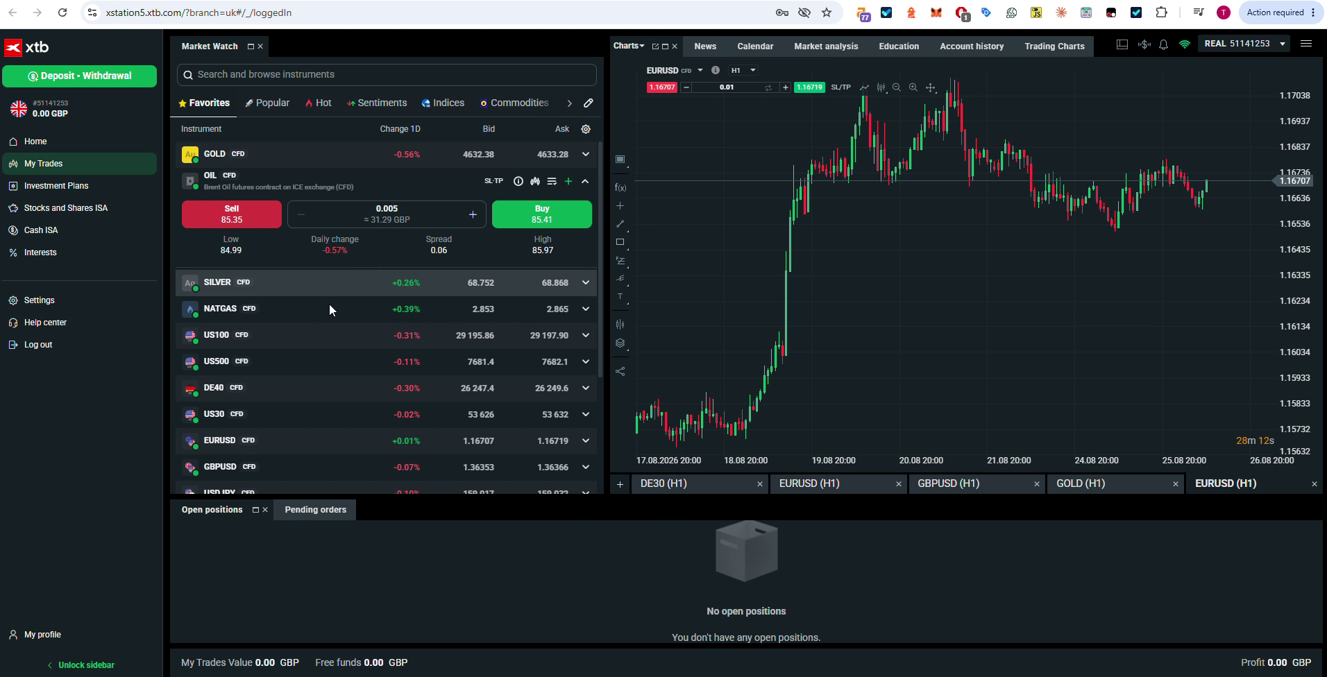Open the currency dollar icon in header

tap(1144, 44)
